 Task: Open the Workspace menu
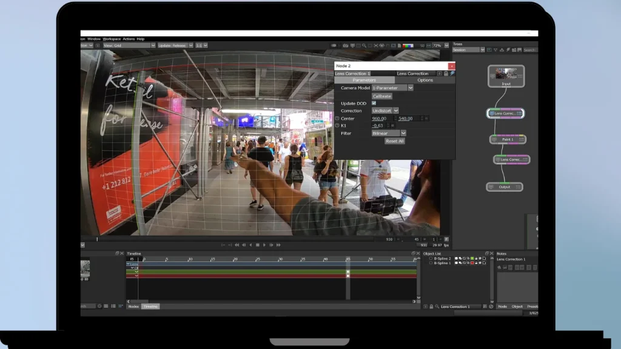112,39
